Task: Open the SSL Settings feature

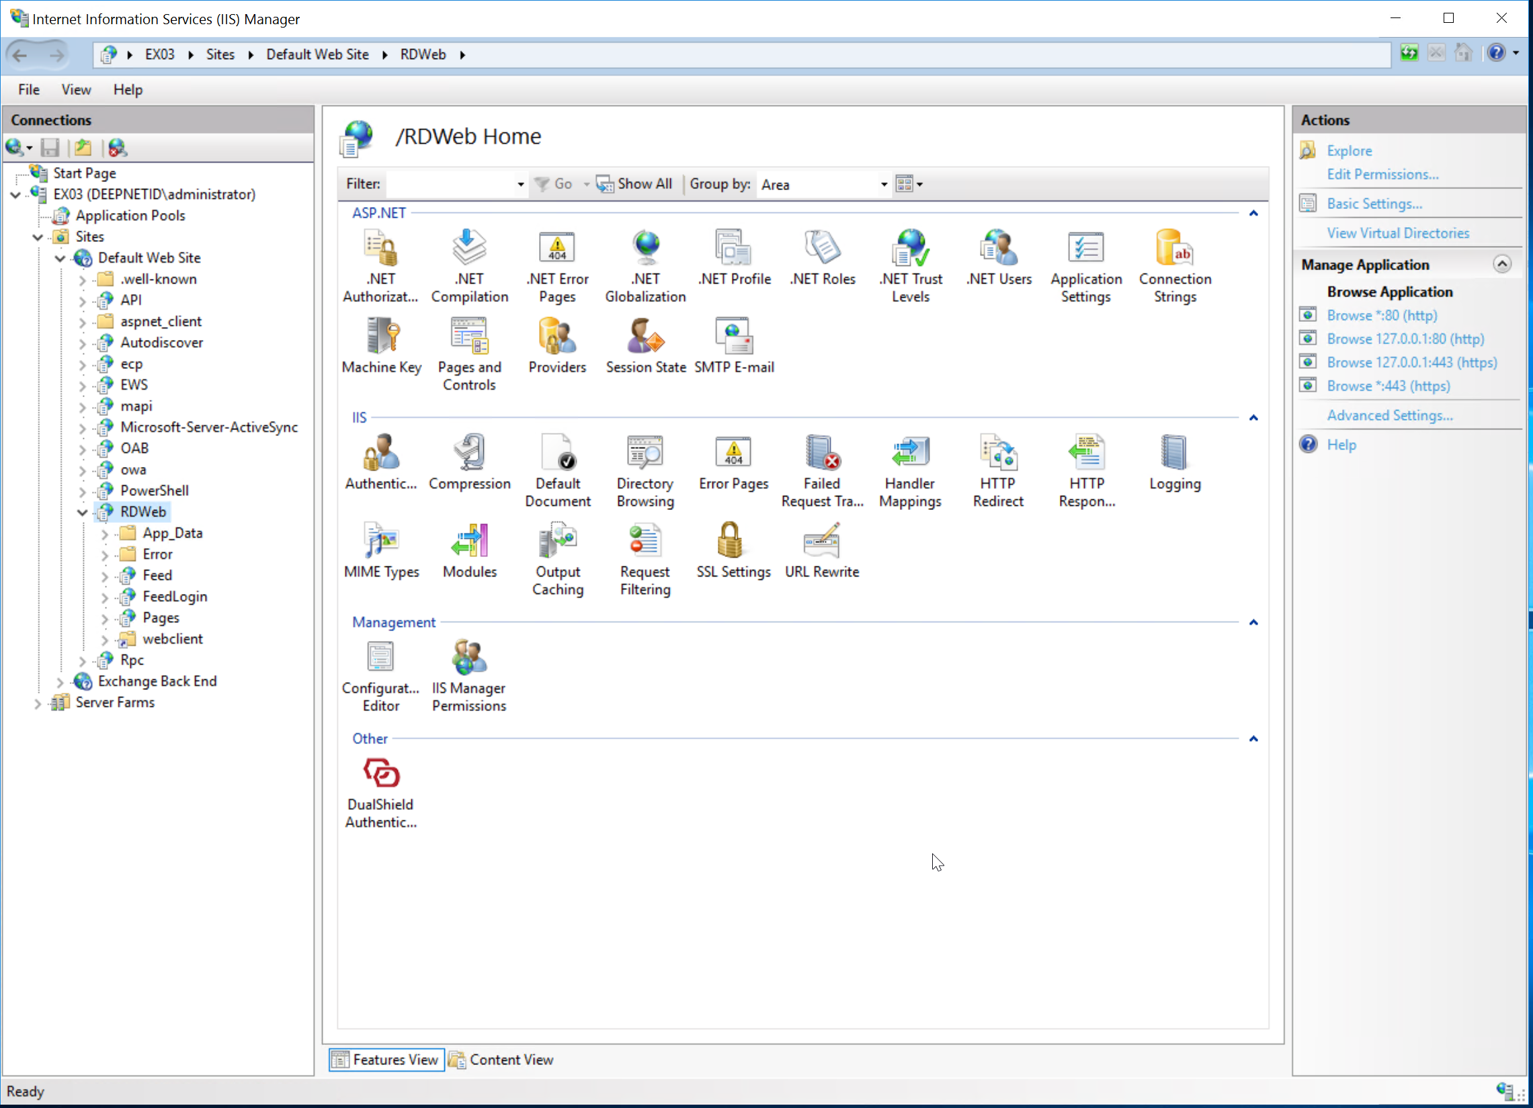Action: [733, 548]
